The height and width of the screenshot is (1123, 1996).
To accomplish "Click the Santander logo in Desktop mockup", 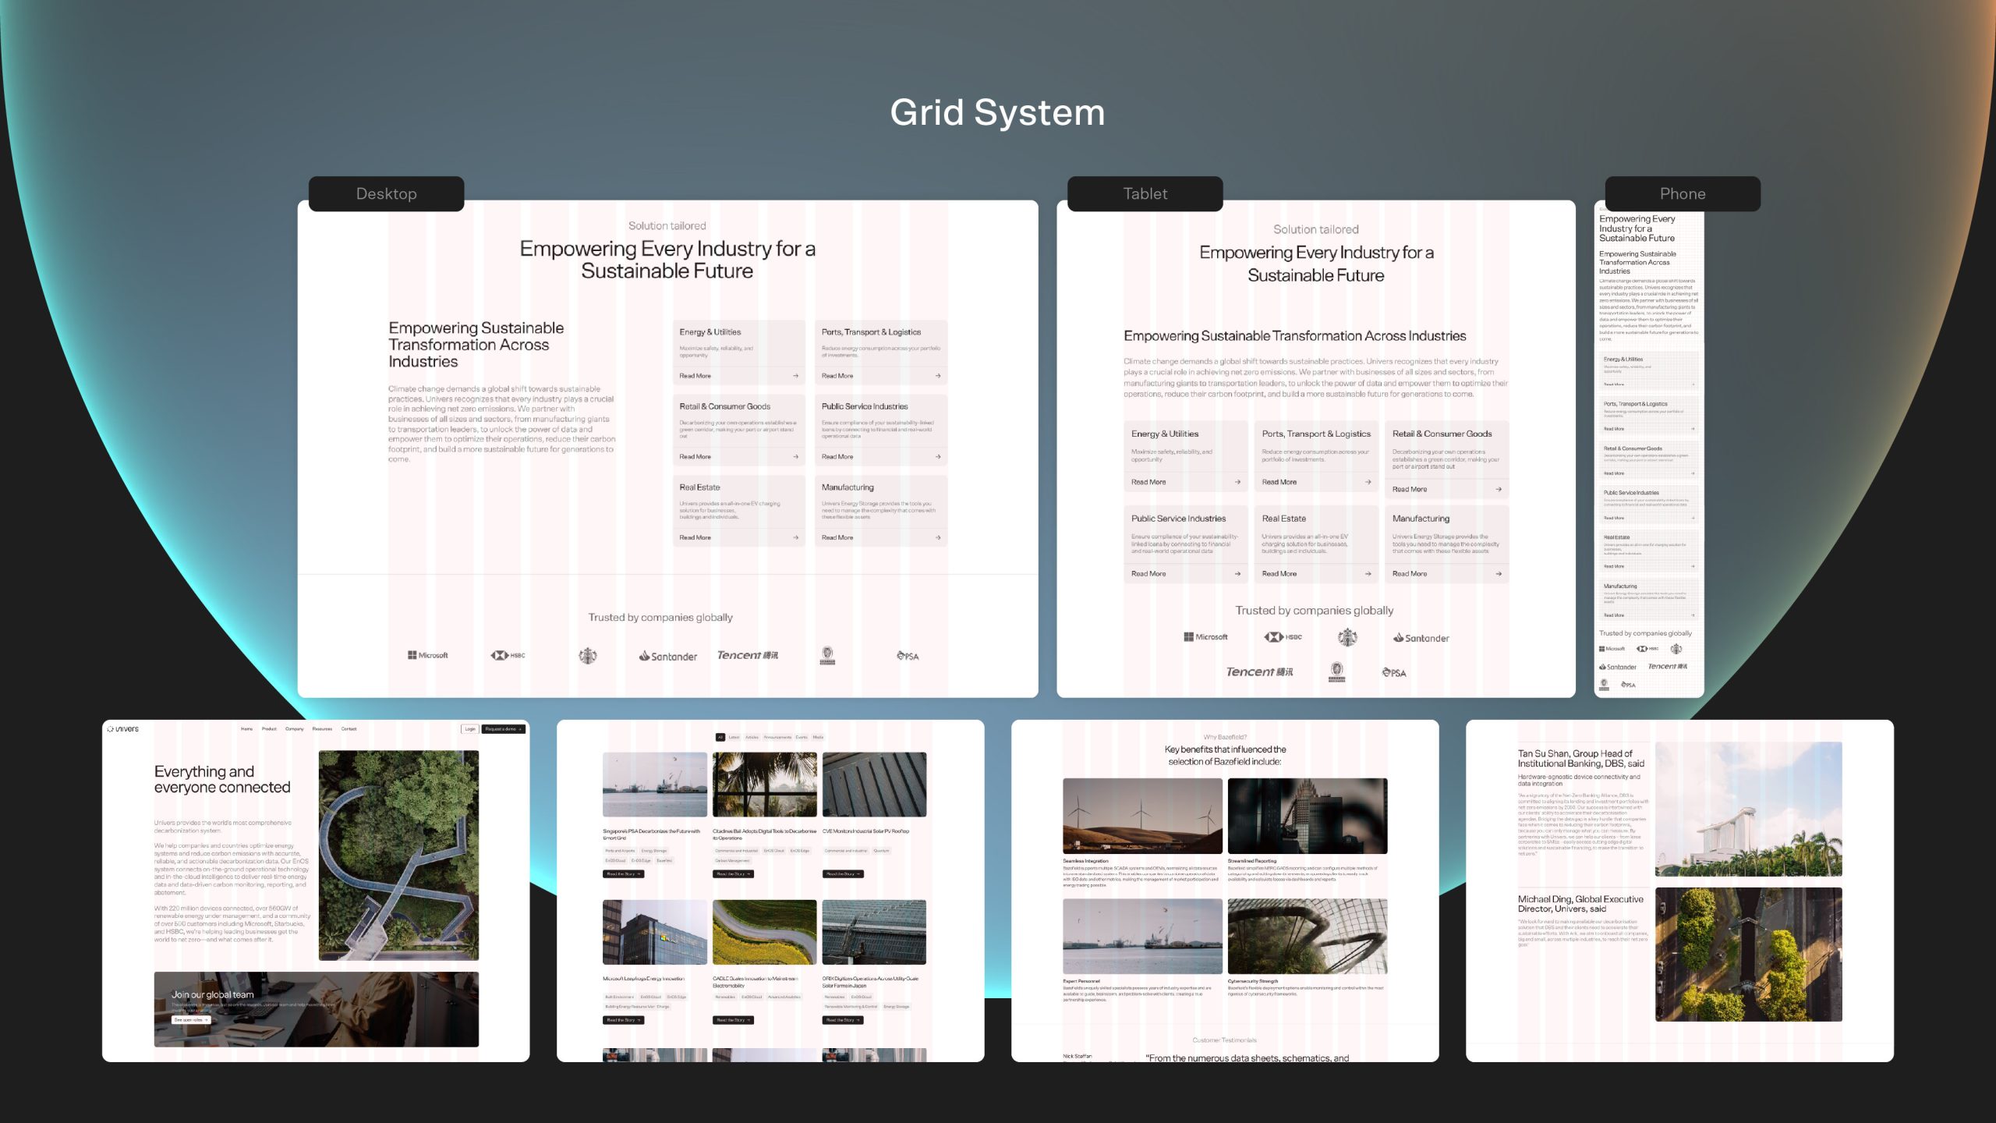I will [x=668, y=657].
